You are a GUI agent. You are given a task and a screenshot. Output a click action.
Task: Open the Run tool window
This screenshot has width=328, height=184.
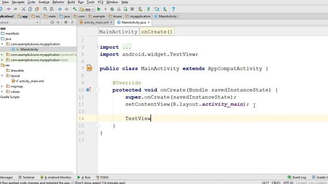(x=84, y=177)
